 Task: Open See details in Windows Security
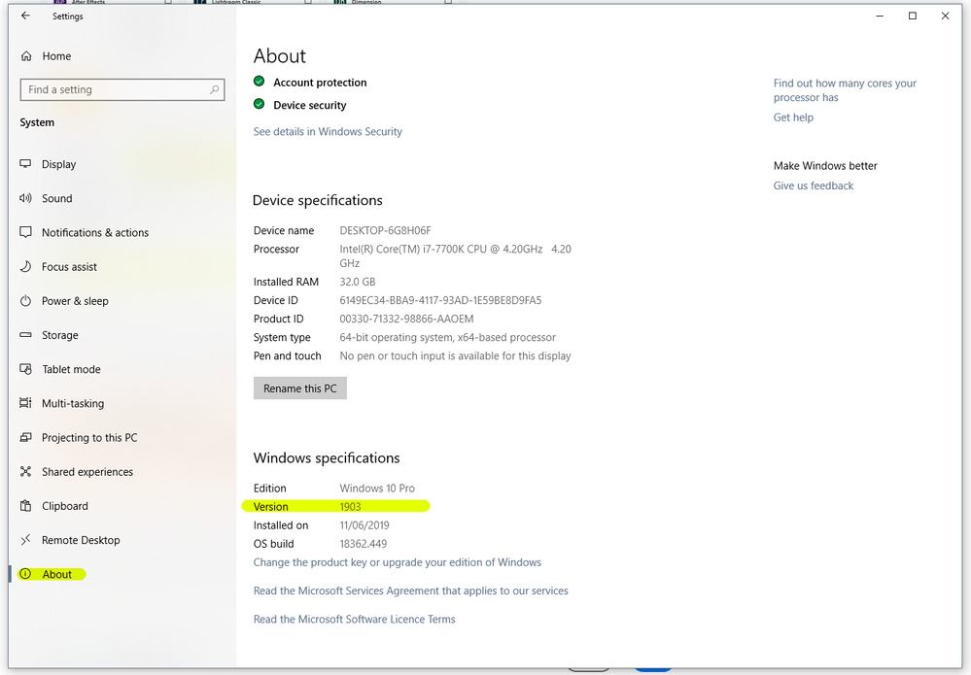pyautogui.click(x=328, y=132)
